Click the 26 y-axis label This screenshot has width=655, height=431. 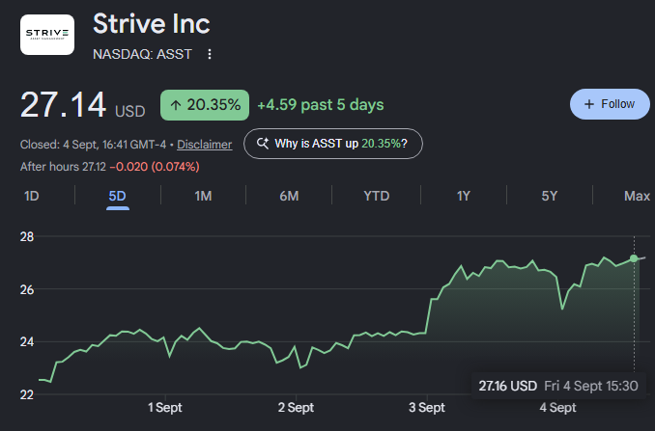[27, 289]
